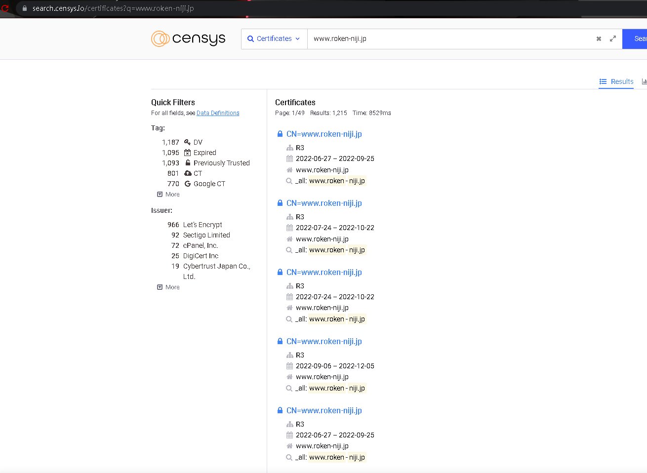The image size is (647, 473).
Task: Click the home icon in the first result
Action: (x=290, y=170)
